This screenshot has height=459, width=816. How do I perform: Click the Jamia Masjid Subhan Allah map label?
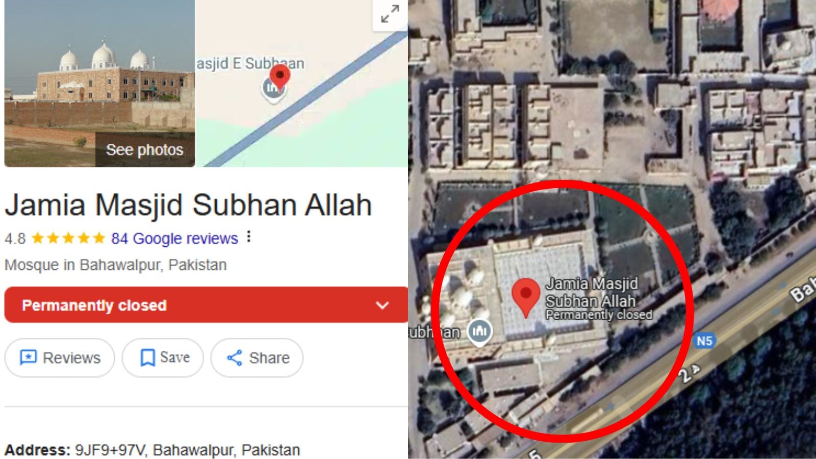(x=592, y=292)
